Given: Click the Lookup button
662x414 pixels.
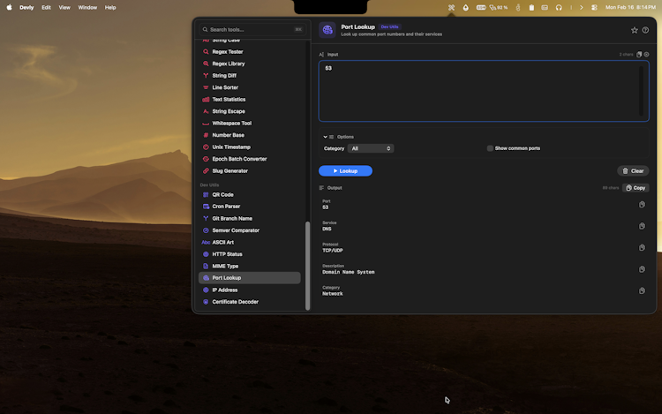Looking at the screenshot, I should pyautogui.click(x=345, y=171).
